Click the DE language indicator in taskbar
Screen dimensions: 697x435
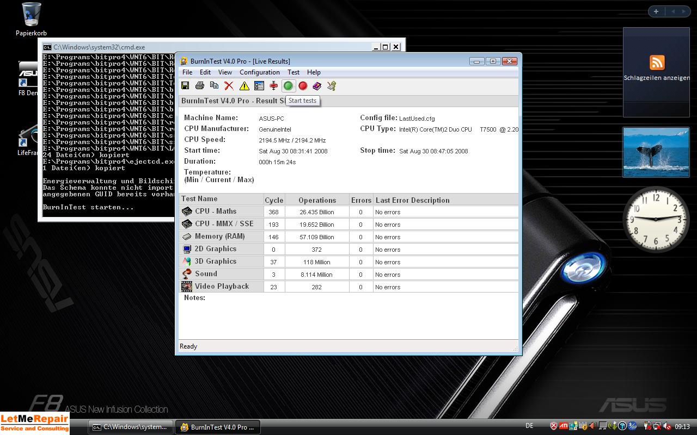[x=529, y=426]
